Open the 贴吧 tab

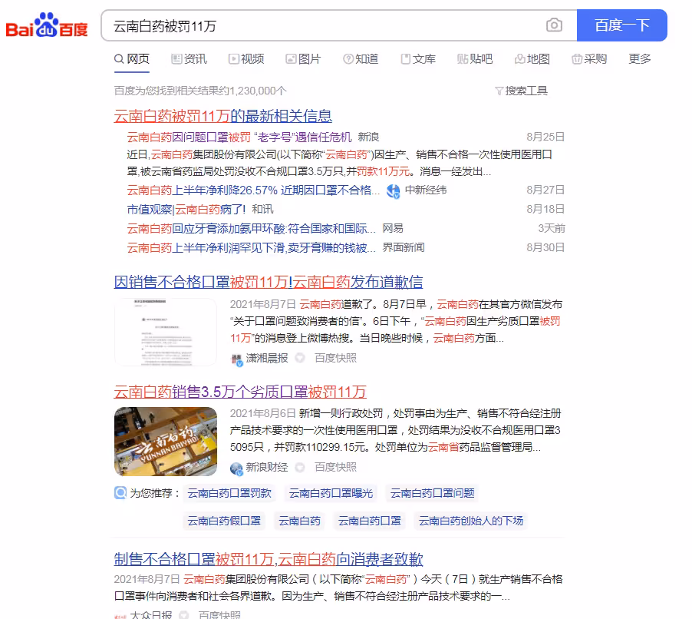point(475,59)
